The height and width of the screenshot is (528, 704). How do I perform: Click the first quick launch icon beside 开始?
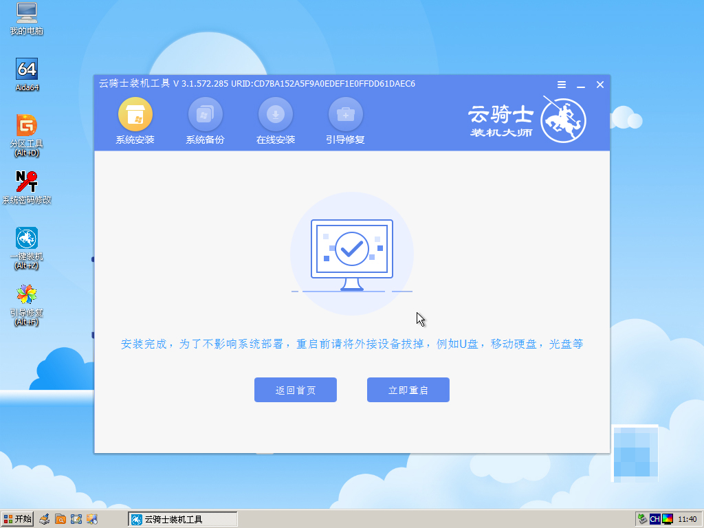(44, 520)
